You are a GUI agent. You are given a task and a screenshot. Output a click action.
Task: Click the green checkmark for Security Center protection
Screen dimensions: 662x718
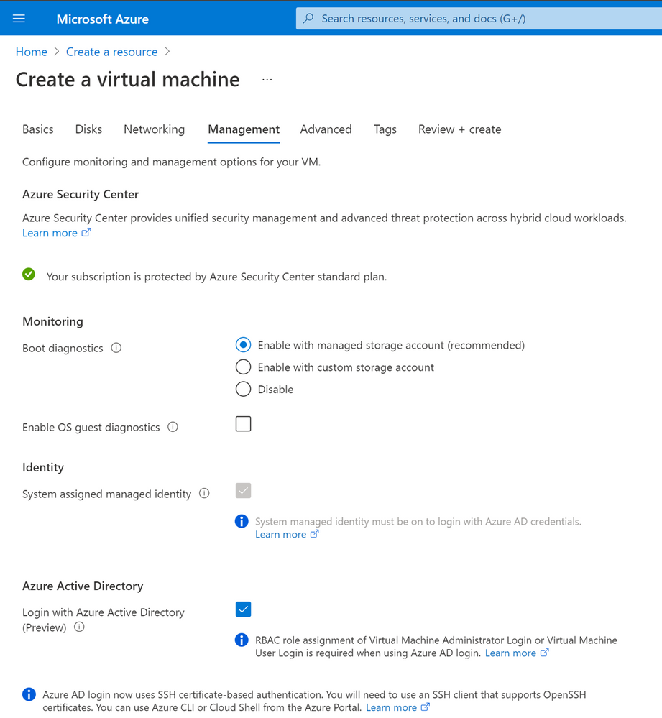point(29,274)
